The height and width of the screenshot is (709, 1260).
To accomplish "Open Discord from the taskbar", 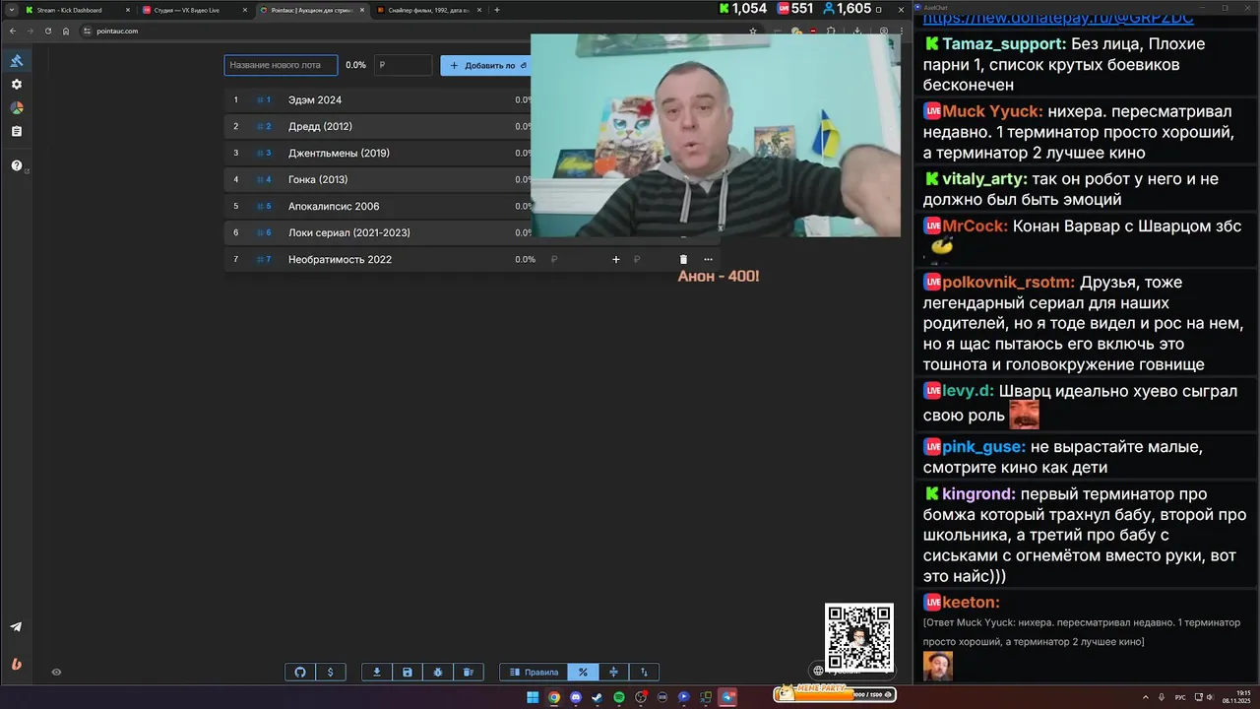I will [576, 697].
